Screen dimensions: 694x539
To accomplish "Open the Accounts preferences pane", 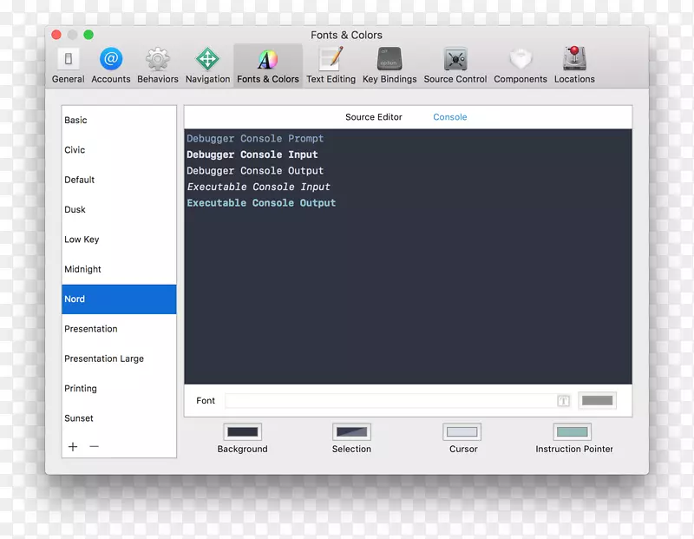I will pyautogui.click(x=110, y=61).
